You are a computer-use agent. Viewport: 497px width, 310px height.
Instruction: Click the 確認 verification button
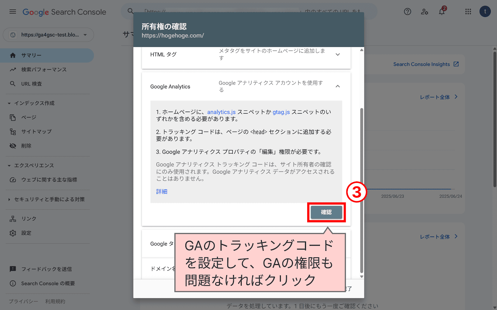tap(326, 212)
